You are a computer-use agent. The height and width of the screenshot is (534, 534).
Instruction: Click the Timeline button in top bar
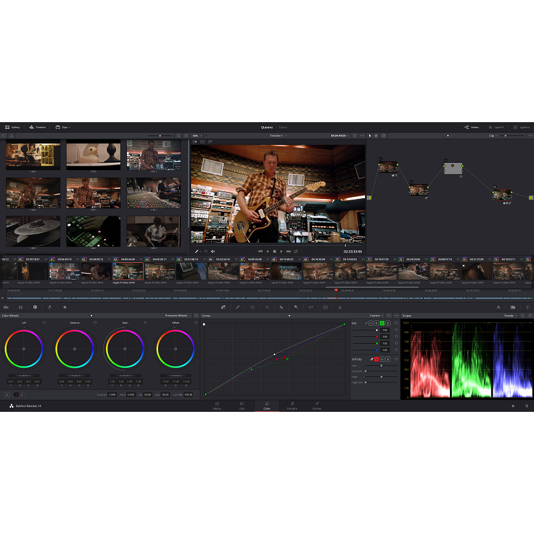coord(37,127)
